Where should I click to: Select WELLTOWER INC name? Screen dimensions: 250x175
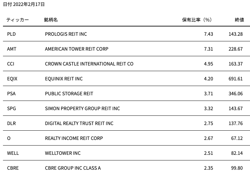(x=63, y=153)
